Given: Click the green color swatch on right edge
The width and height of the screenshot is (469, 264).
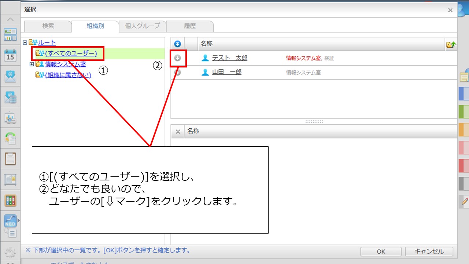Looking at the screenshot, I should click(x=464, y=112).
